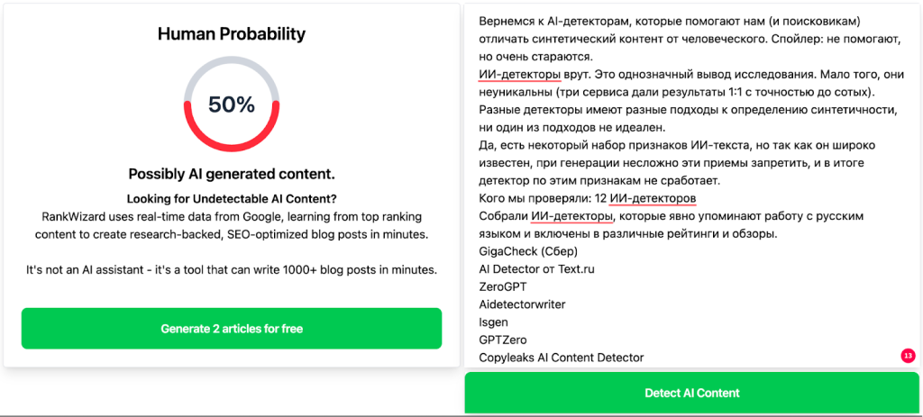Click 'Looking for Undetectable AI Content?' heading
Image resolution: width=923 pixels, height=417 pixels.
(x=232, y=199)
